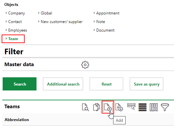Click the Add record icon in the Teams toolbar
Viewport: 174px width, 126px height.
point(108,107)
